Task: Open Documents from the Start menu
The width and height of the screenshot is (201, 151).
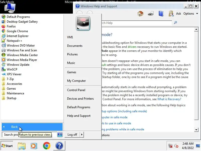Action: point(75,46)
